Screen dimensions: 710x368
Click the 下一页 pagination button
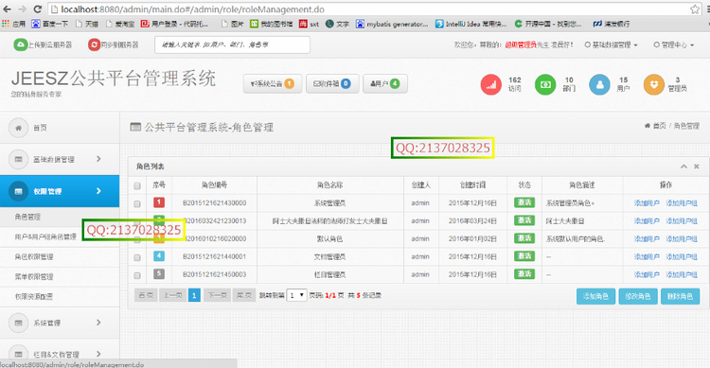click(218, 295)
